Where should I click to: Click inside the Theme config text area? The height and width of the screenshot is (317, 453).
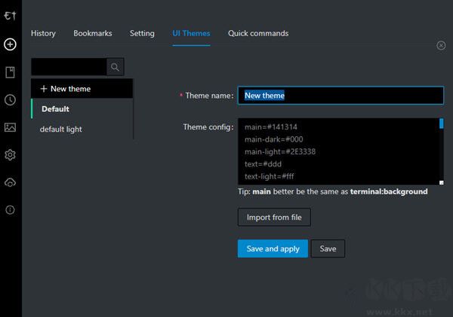pos(336,151)
